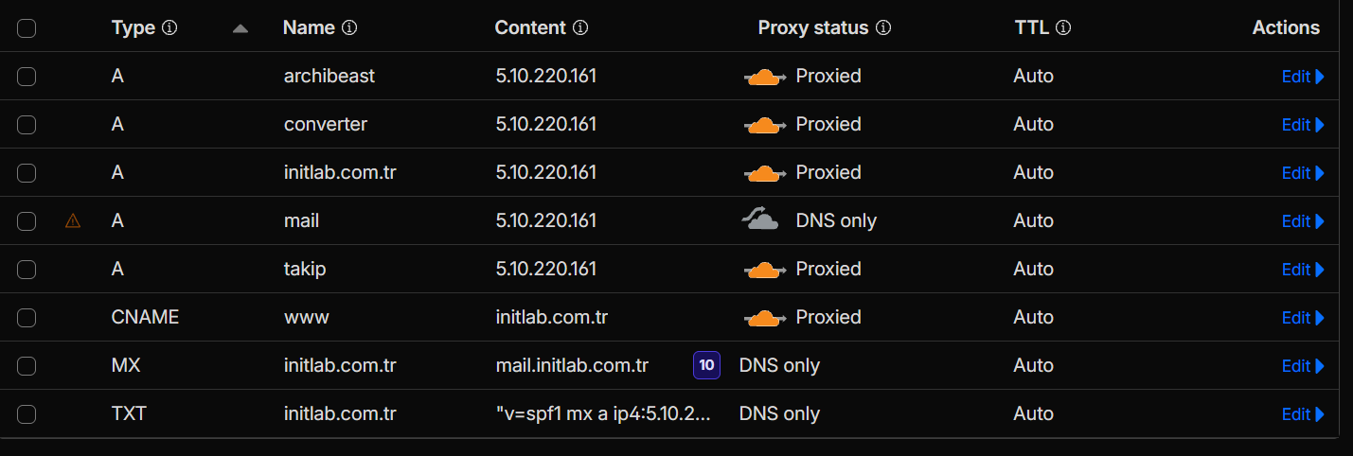
Task: Sort records using the Type column arrow
Action: tap(240, 29)
